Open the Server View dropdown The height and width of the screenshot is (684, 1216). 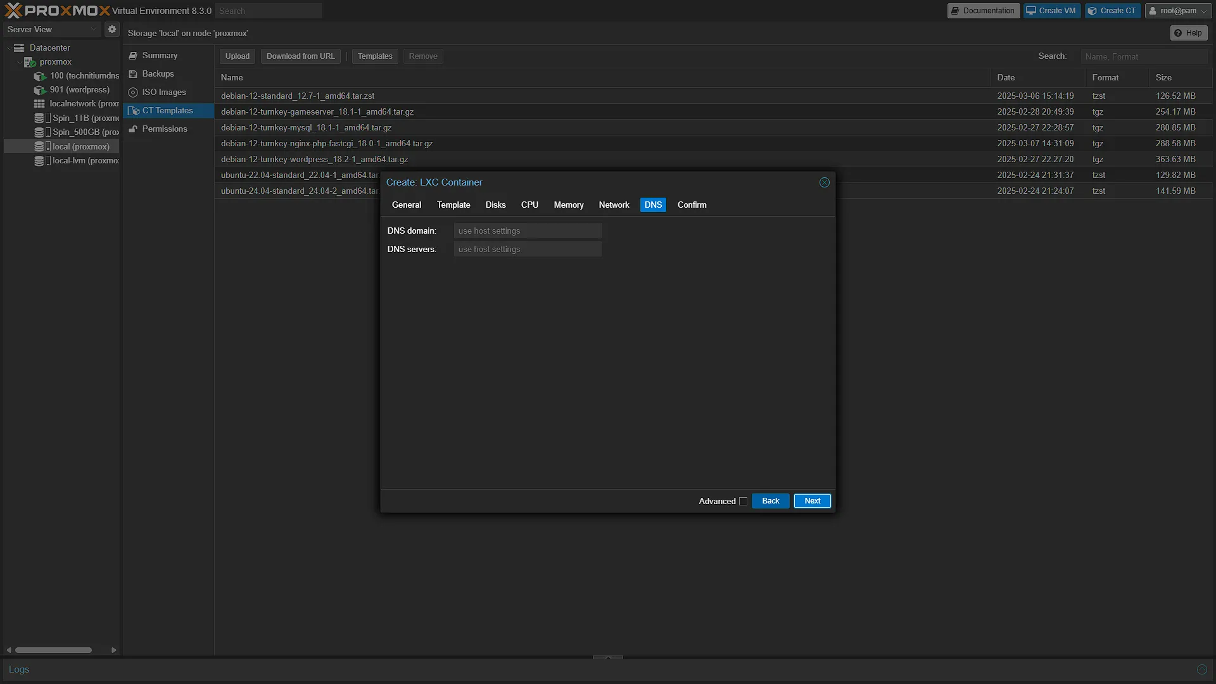(x=52, y=30)
